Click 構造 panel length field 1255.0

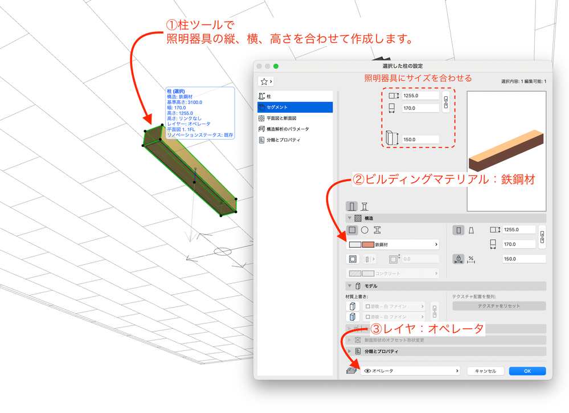point(519,230)
